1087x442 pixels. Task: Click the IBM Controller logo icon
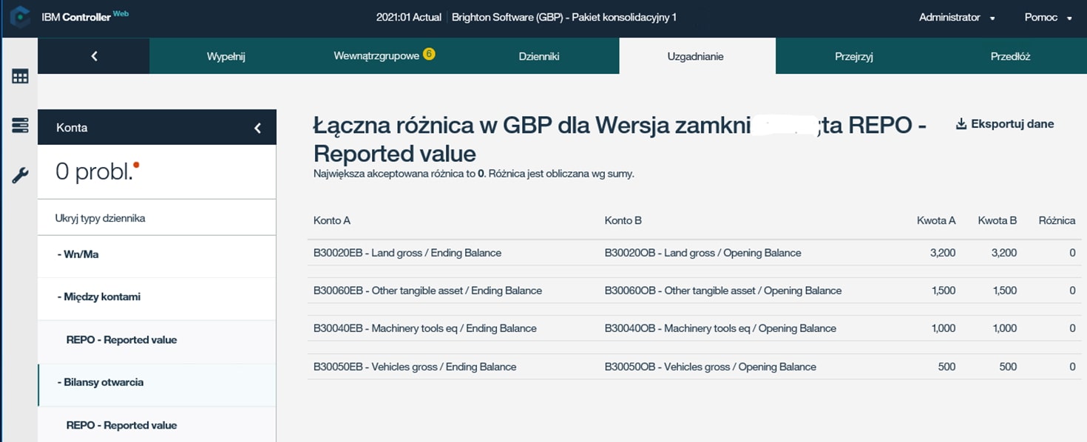tap(20, 18)
